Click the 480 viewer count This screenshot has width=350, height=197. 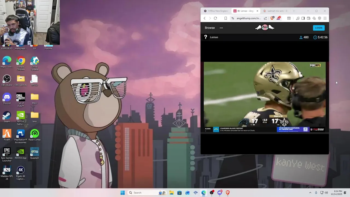click(x=304, y=37)
